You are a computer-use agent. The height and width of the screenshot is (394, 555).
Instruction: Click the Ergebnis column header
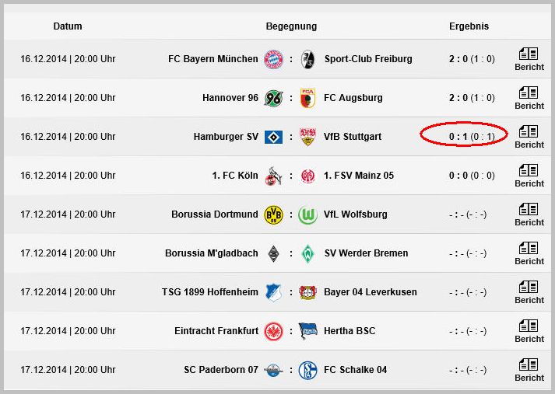[469, 26]
